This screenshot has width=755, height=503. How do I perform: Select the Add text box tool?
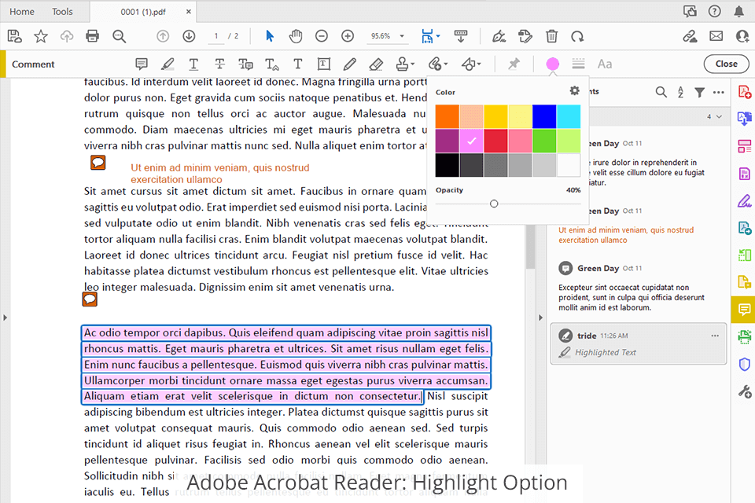323,64
